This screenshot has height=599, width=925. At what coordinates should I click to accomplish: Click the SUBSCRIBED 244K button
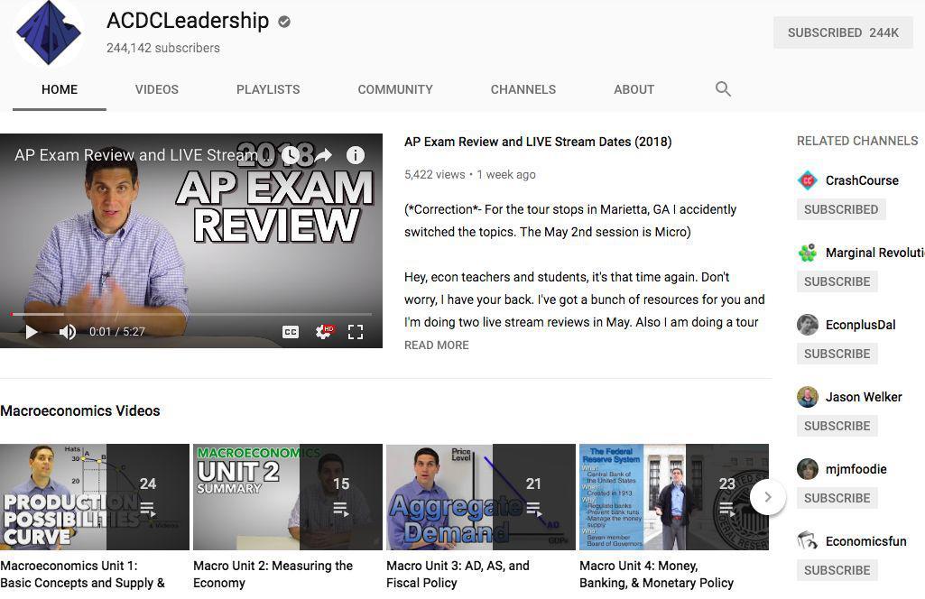pos(843,32)
